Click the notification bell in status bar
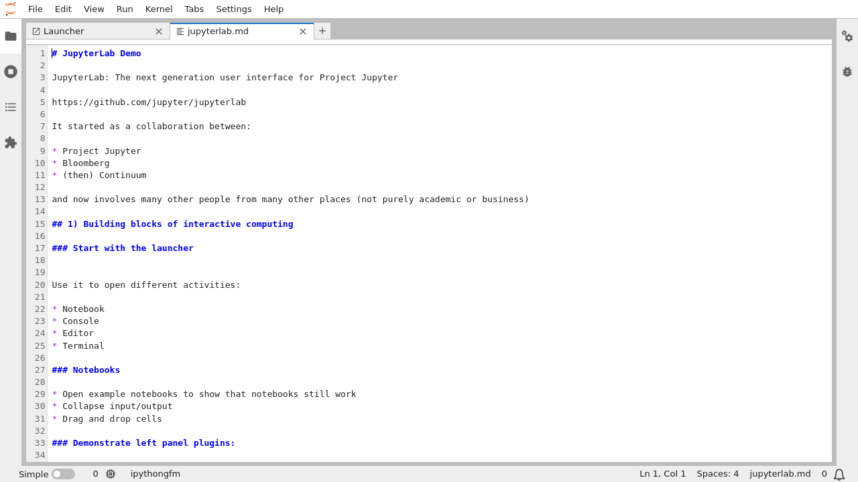 tap(839, 473)
